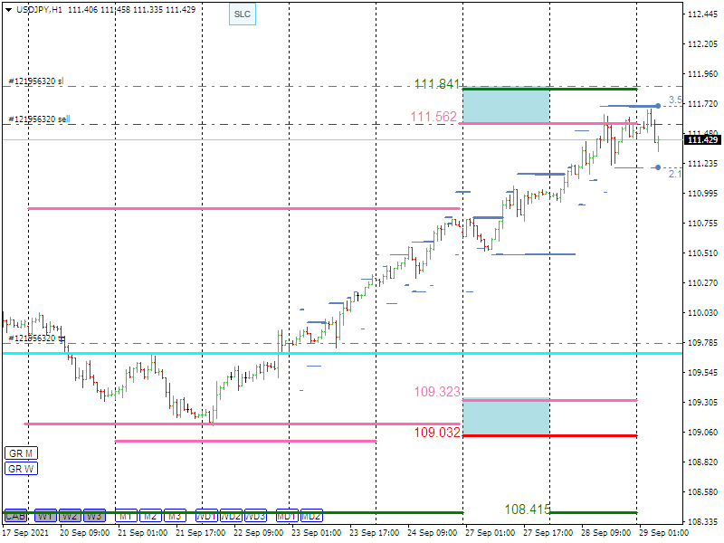Click the green 111.841 level label

(437, 84)
